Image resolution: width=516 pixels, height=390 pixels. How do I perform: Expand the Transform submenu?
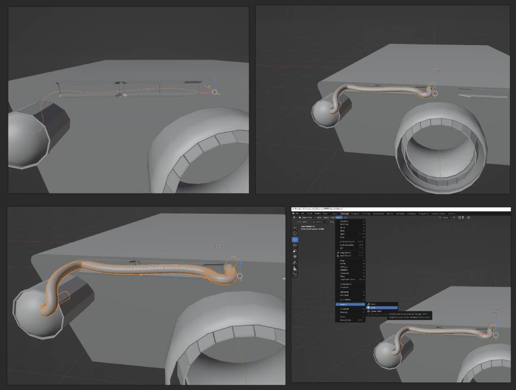[350, 221]
